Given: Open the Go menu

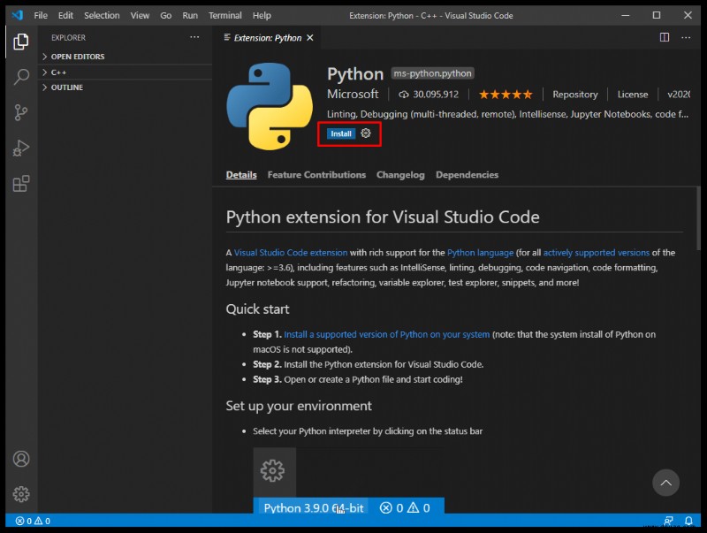Looking at the screenshot, I should (166, 15).
